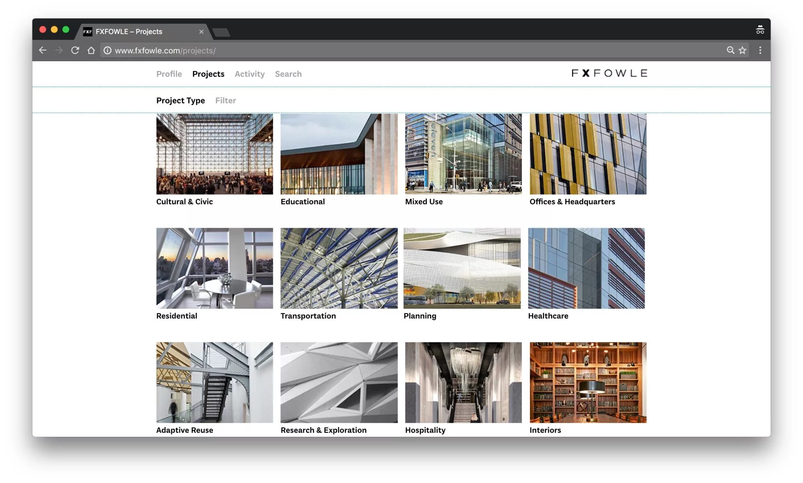Open the Search navigation link
This screenshot has height=483, width=803.
pos(288,74)
